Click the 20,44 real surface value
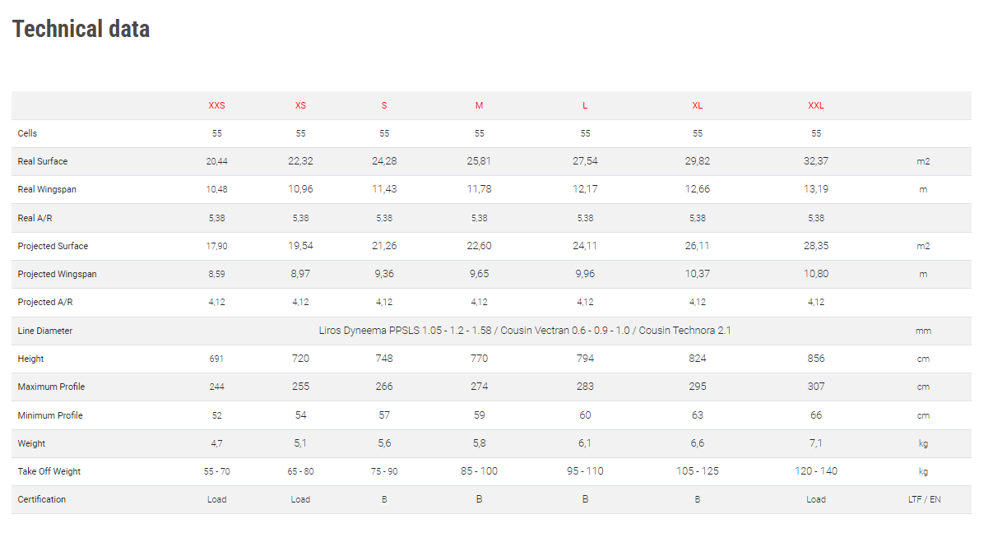The width and height of the screenshot is (993, 542). 216,161
